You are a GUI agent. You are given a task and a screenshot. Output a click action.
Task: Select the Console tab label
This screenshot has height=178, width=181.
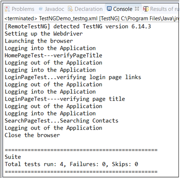click(123, 9)
